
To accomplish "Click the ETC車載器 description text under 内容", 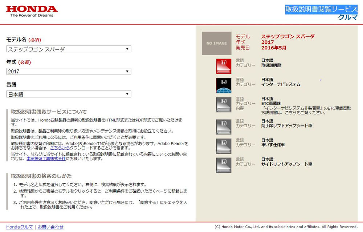I will (x=306, y=111).
